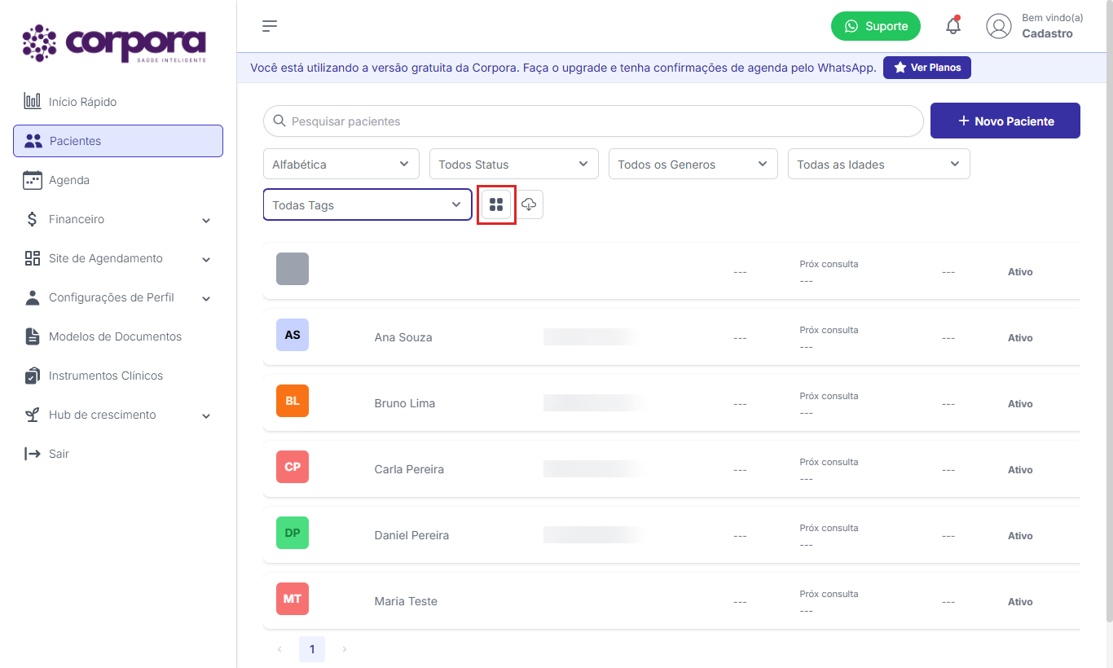1113x668 pixels.
Task: Click the Site de Agendamento grid icon
Action: tap(33, 258)
